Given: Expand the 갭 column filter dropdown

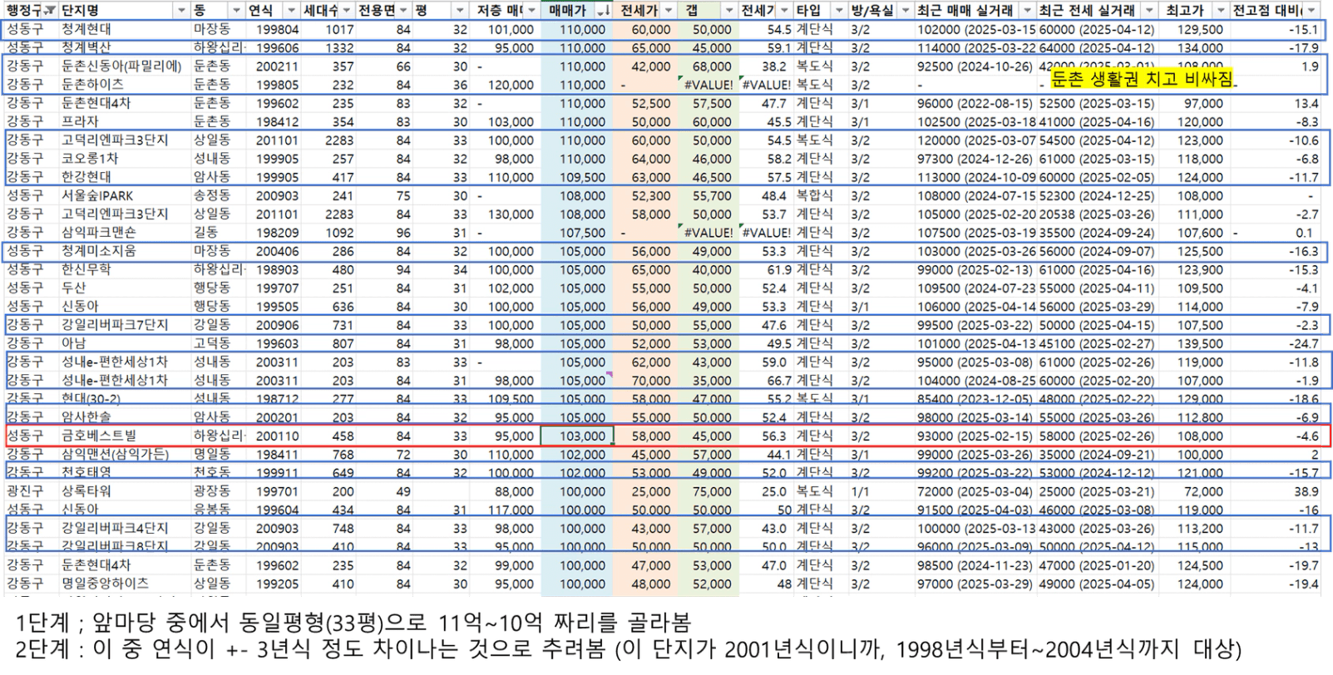Looking at the screenshot, I should coord(728,10).
